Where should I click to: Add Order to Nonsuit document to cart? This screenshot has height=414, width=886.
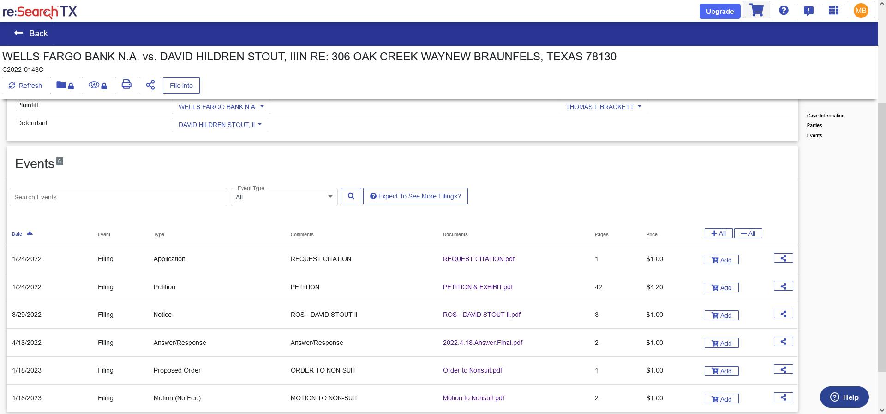point(722,371)
